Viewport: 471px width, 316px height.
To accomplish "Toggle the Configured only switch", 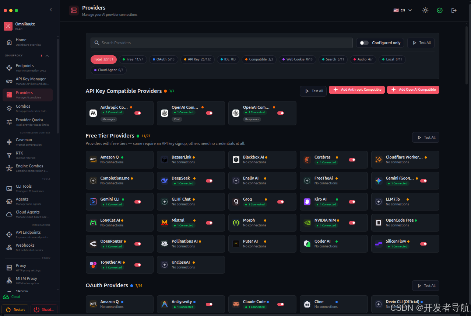I will [364, 43].
